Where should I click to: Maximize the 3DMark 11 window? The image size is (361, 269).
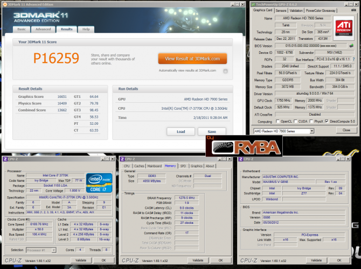(238, 4)
